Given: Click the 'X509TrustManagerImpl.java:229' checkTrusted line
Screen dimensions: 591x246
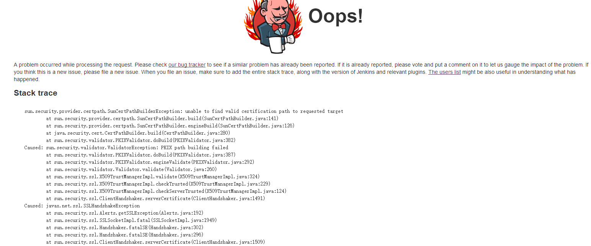Looking at the screenshot, I should [x=158, y=184].
